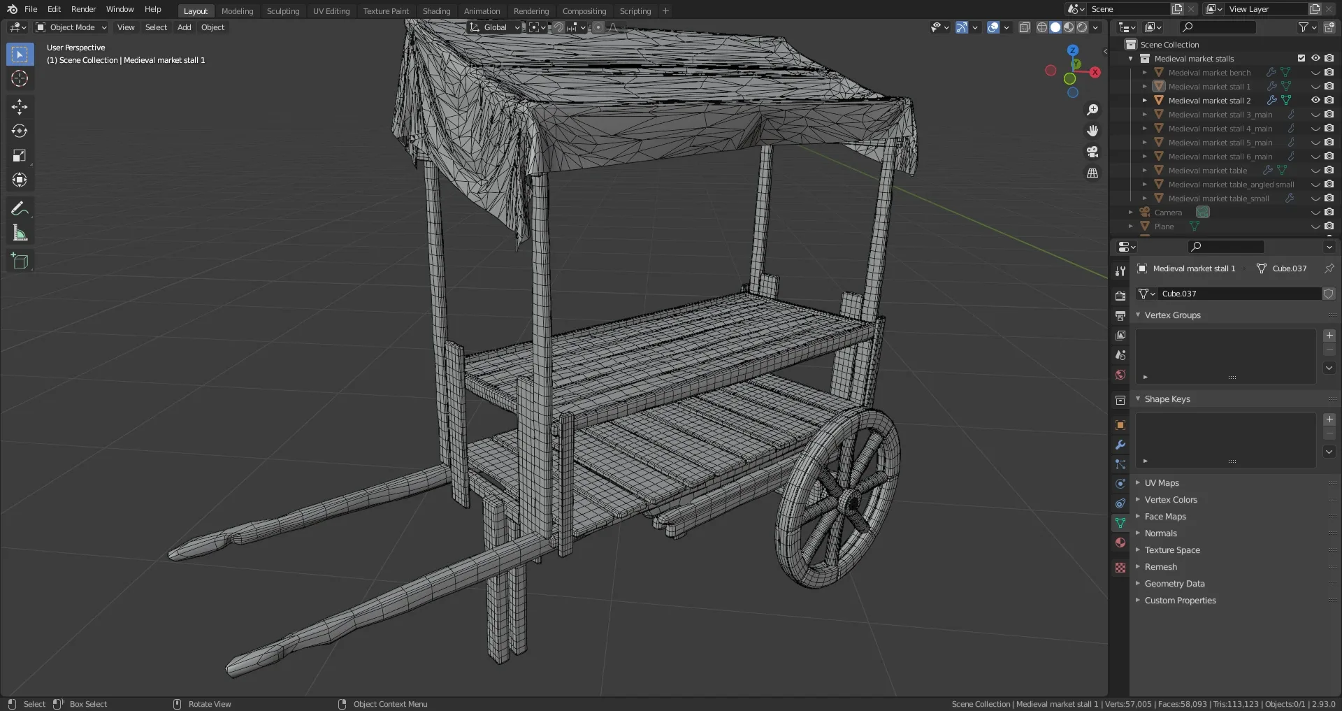
Task: Open the Add menu in viewport header
Action: 184,27
